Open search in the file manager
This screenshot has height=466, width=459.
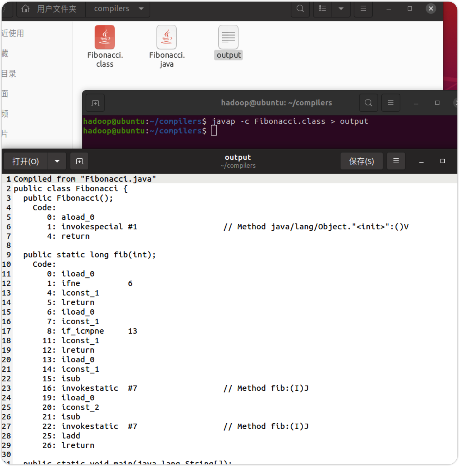(300, 9)
